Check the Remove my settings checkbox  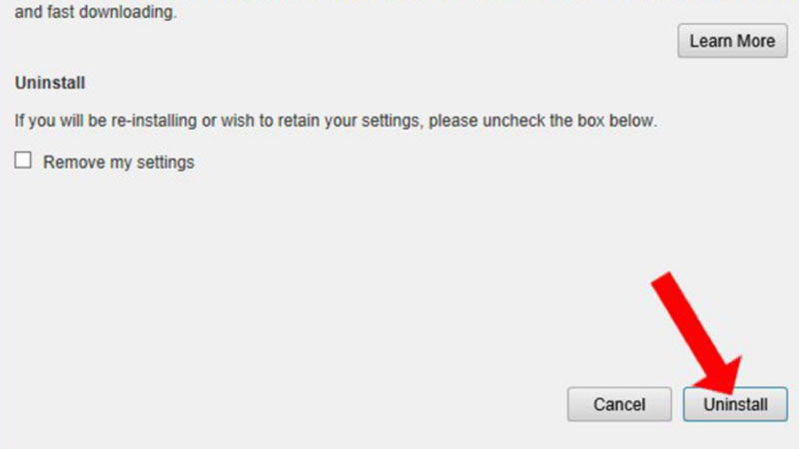click(23, 161)
